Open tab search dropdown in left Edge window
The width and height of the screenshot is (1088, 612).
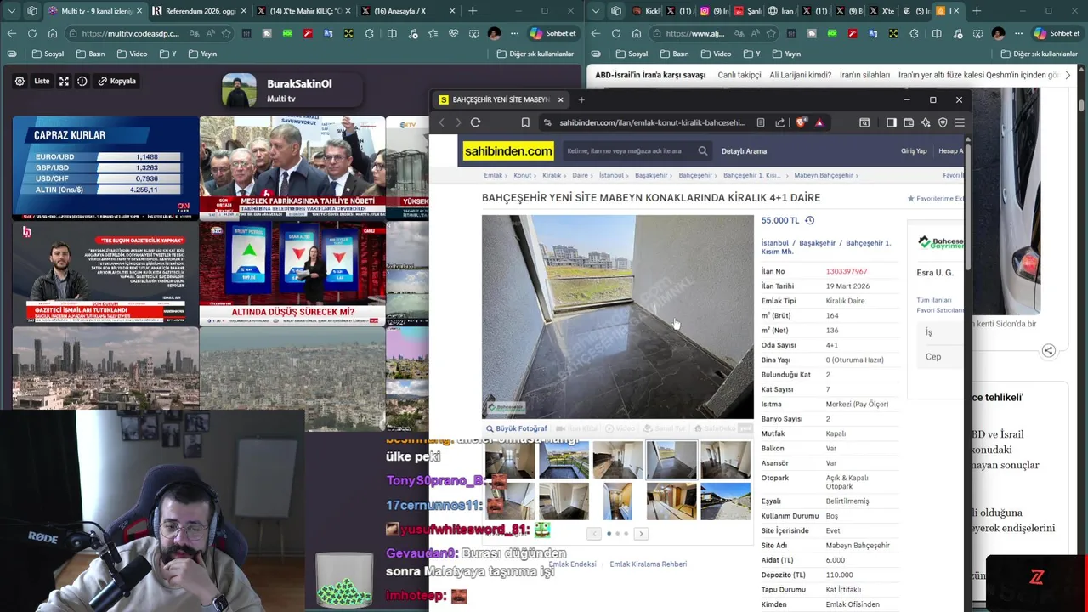(x=12, y=11)
